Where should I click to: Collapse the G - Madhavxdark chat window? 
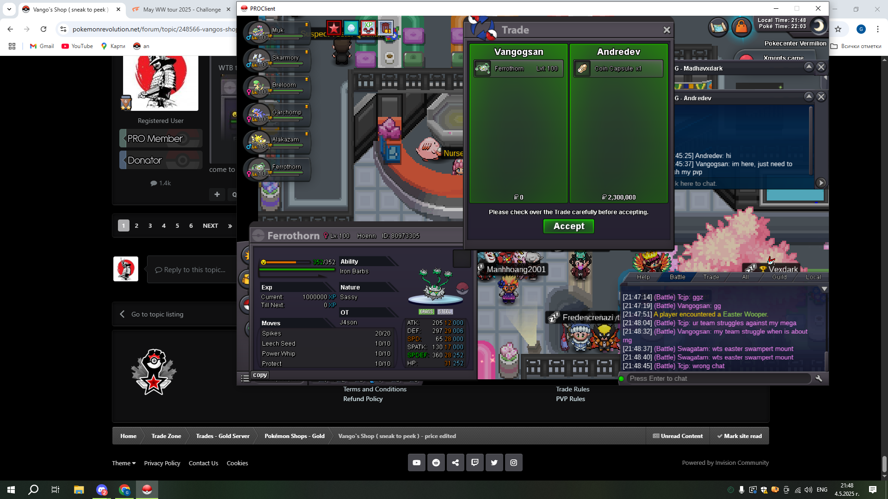click(808, 67)
